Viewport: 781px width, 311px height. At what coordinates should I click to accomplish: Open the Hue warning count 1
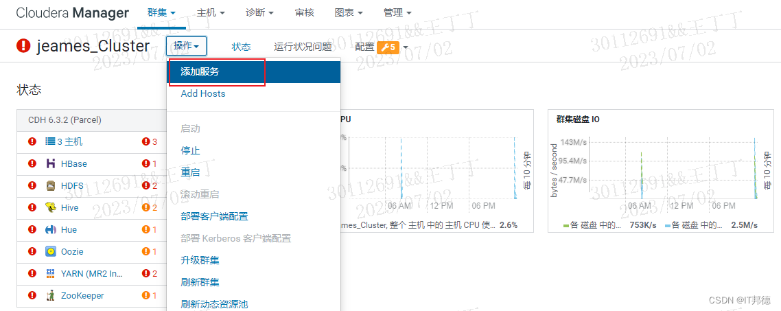[x=150, y=230]
